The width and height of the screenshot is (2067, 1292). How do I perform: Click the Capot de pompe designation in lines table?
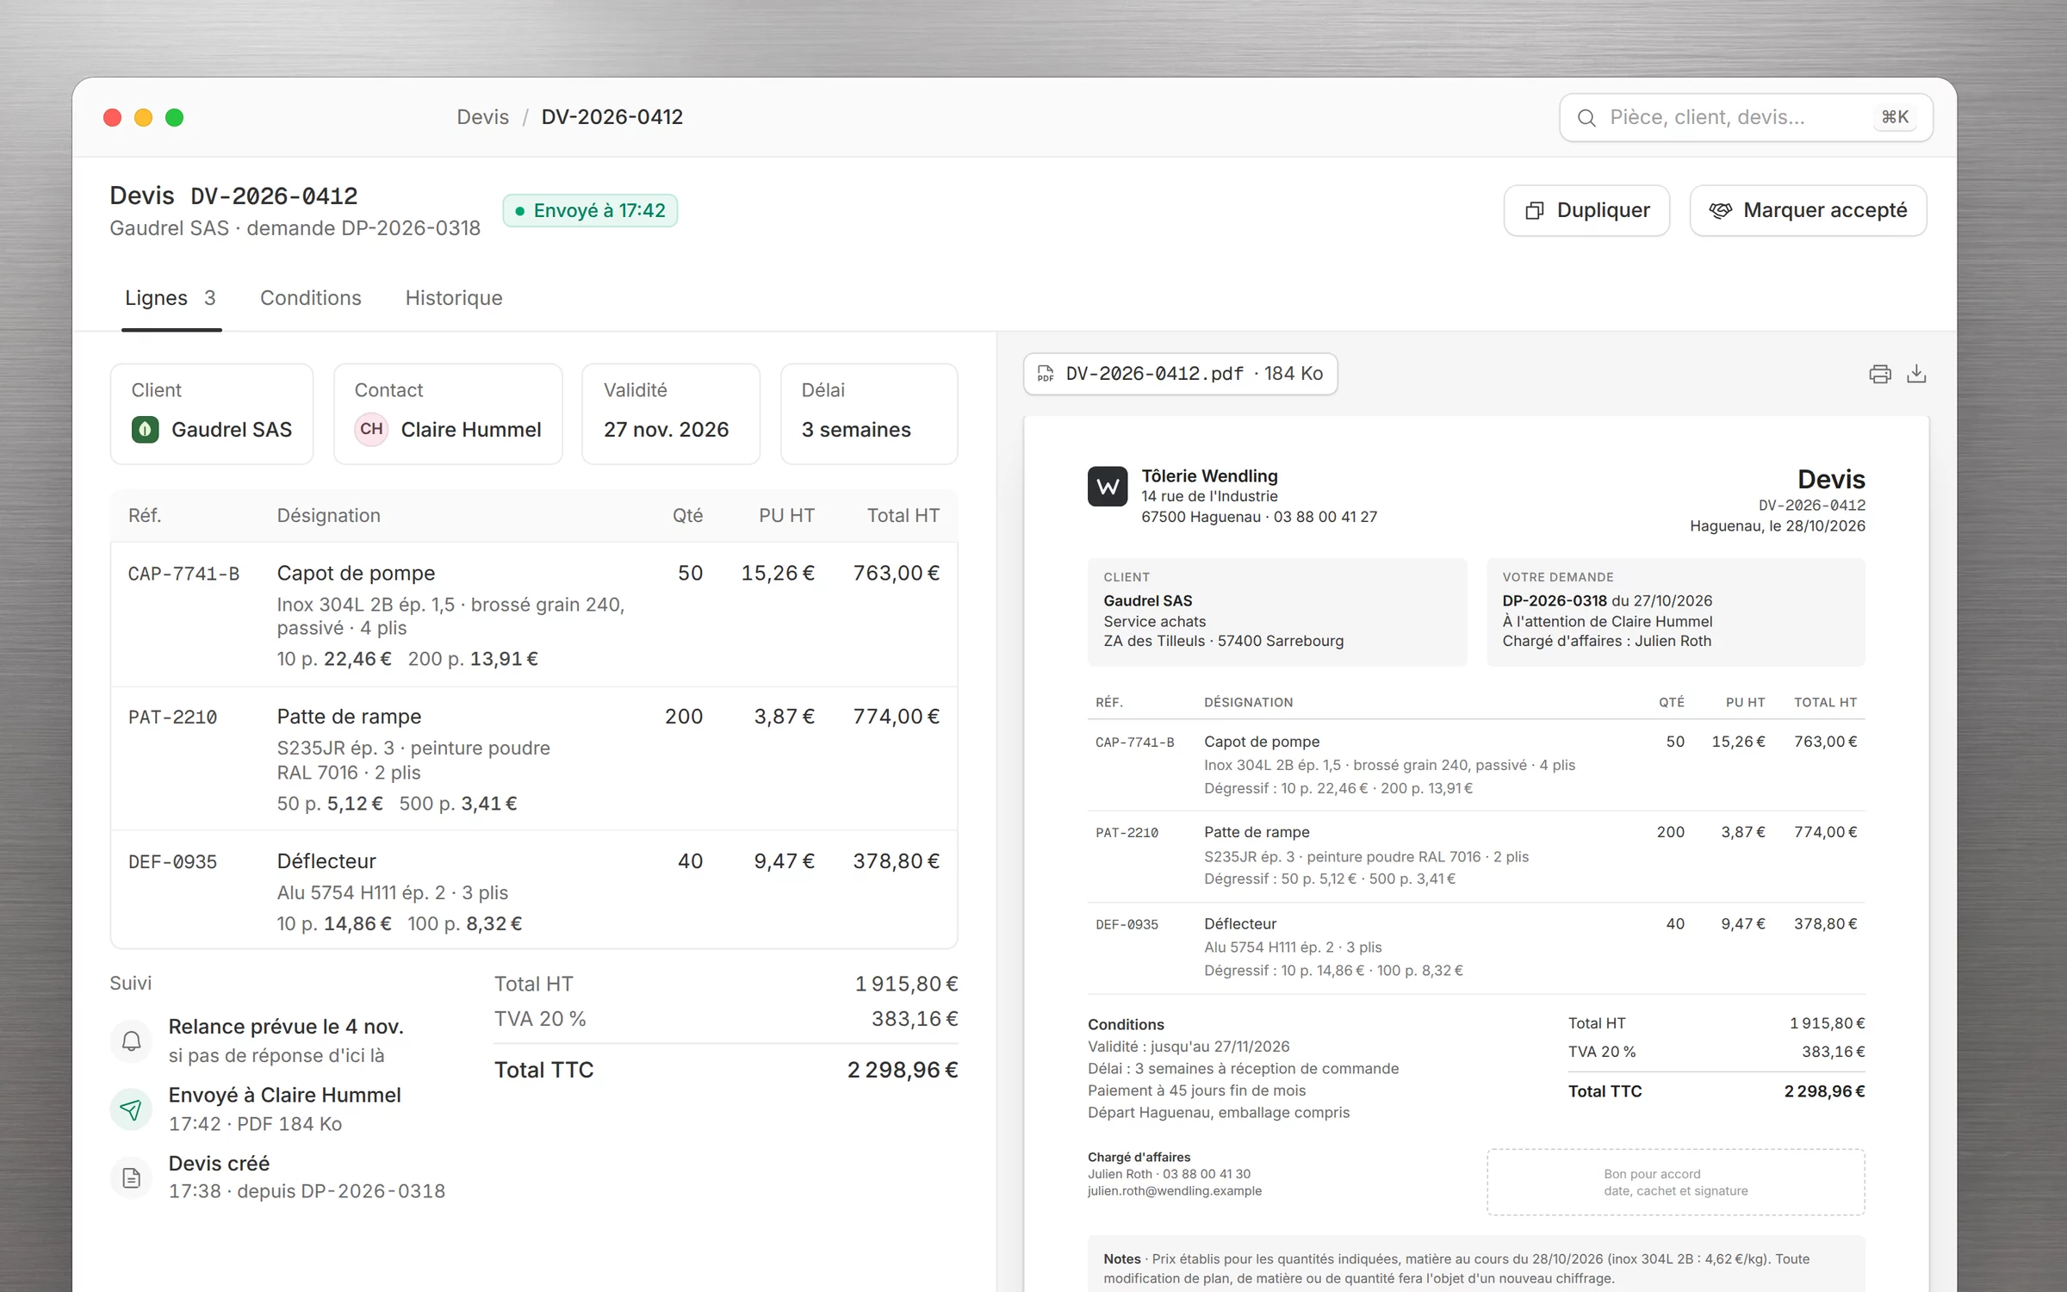[x=356, y=574]
